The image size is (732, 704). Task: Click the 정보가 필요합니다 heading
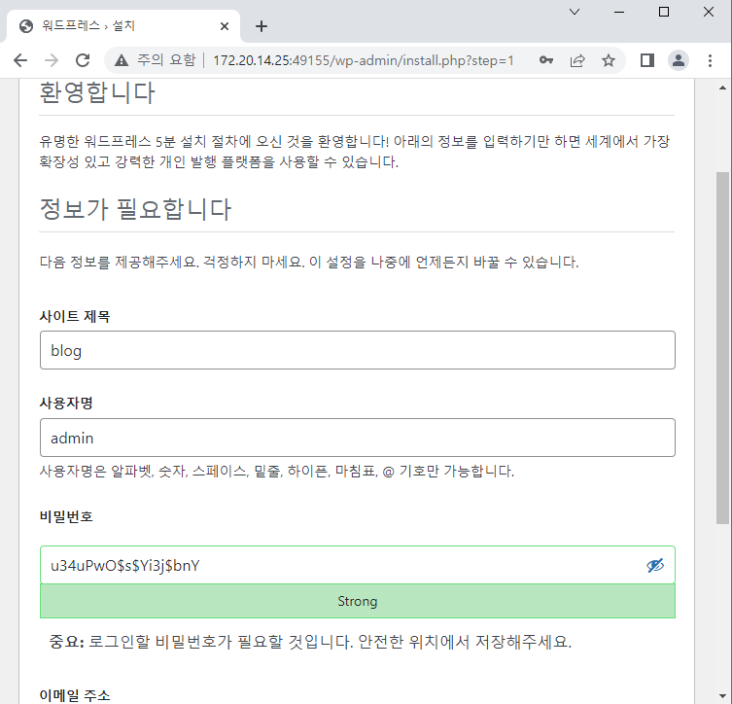135,209
